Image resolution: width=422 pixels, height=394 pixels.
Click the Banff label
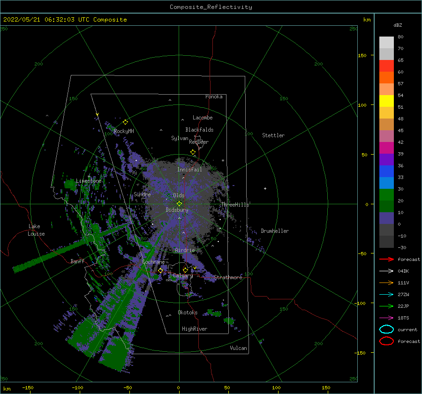pyautogui.click(x=77, y=261)
